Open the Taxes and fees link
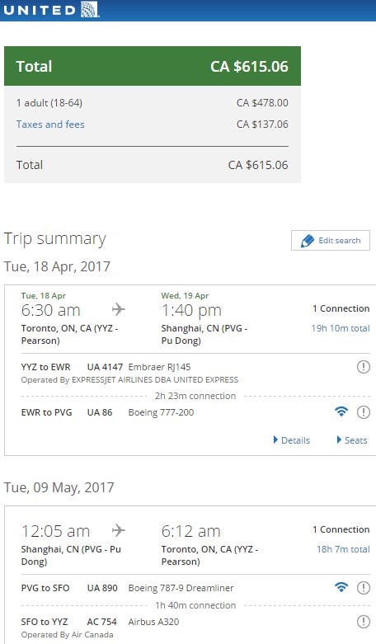This screenshot has height=644, width=376. pyautogui.click(x=50, y=125)
